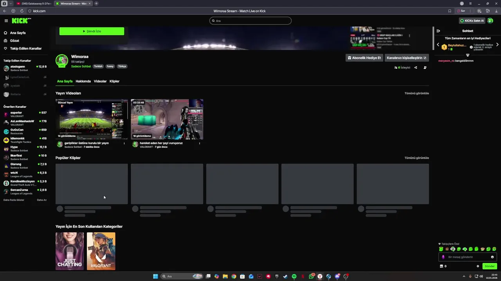The image size is (501, 281).
Task: Open atadogann followed channel
Action: (x=25, y=68)
